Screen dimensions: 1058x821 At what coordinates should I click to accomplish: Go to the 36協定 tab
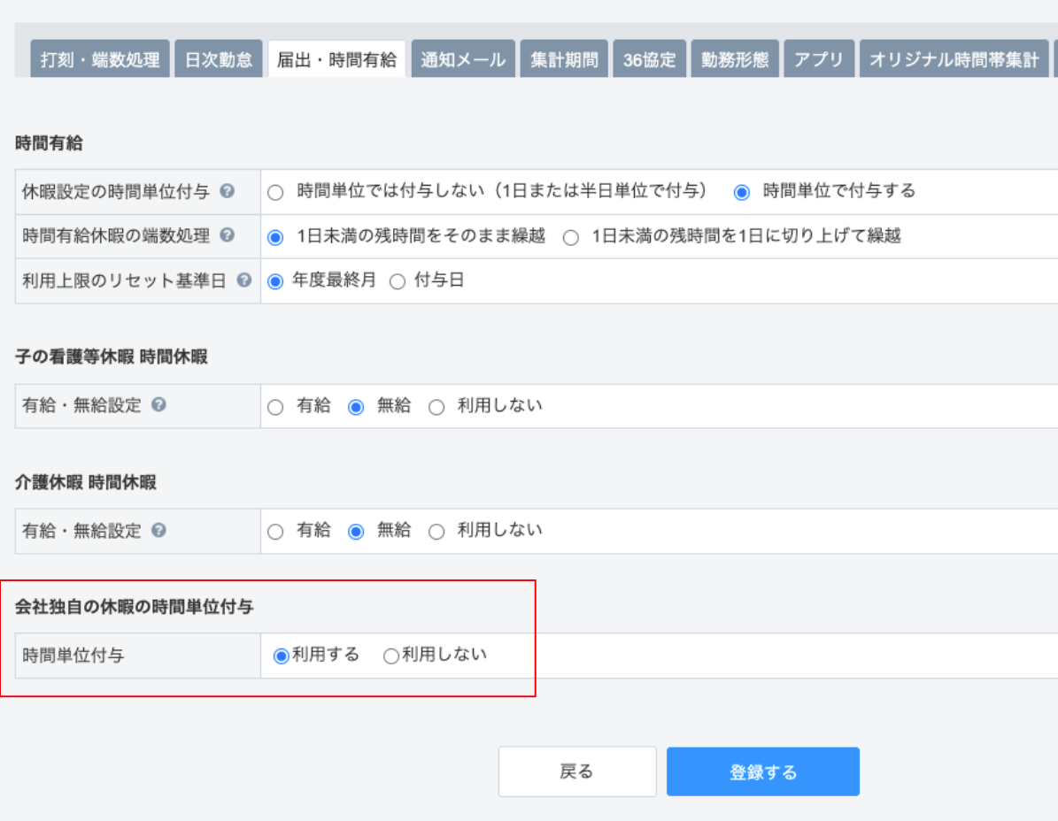point(649,60)
